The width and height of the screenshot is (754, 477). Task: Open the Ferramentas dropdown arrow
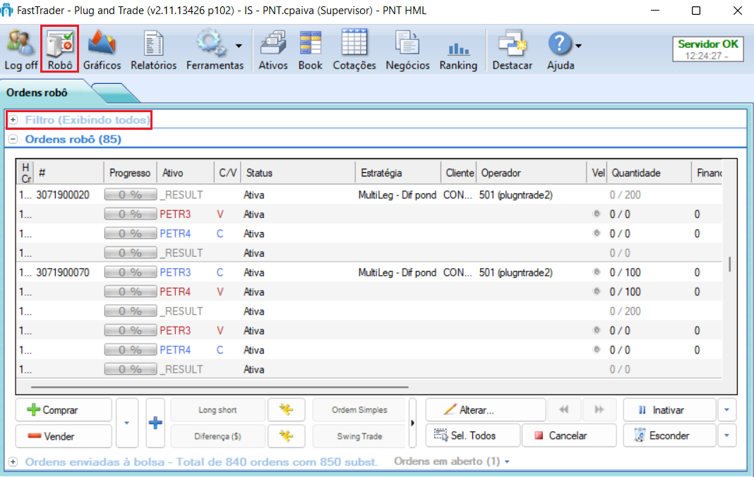point(239,46)
